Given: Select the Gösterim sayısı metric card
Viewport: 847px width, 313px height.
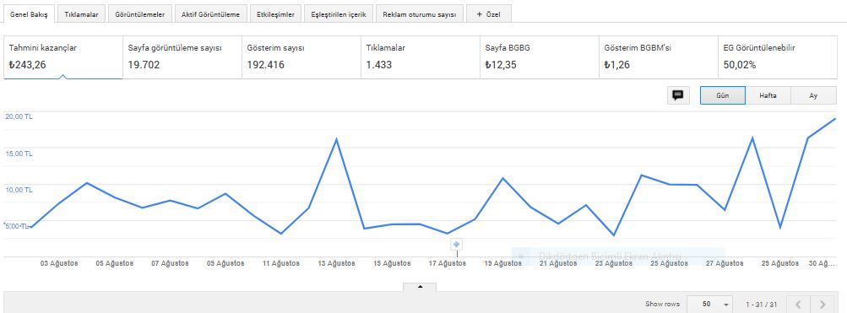Looking at the screenshot, I should (x=301, y=57).
